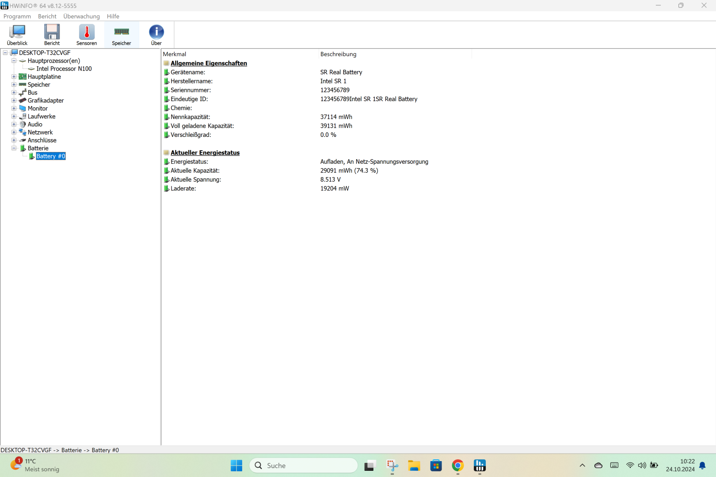Image resolution: width=716 pixels, height=477 pixels.
Task: Select DESKTOP-T32CVGF computer entry
Action: coord(45,53)
